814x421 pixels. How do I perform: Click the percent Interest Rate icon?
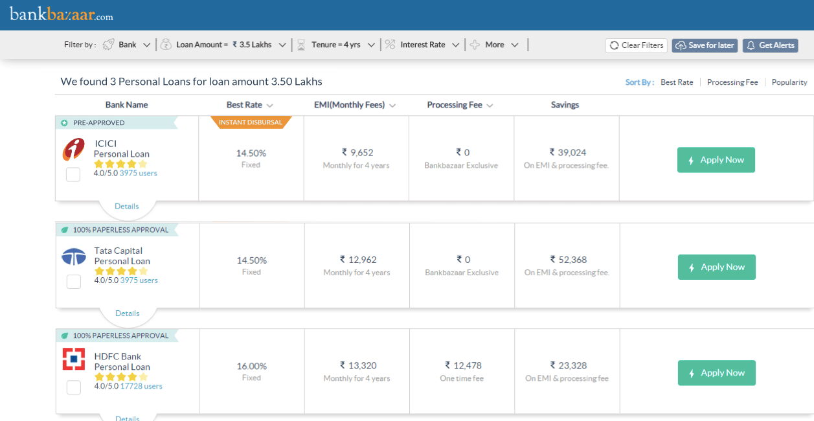click(390, 45)
